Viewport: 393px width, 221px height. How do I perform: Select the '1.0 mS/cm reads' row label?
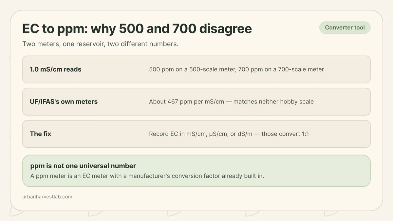click(x=56, y=69)
